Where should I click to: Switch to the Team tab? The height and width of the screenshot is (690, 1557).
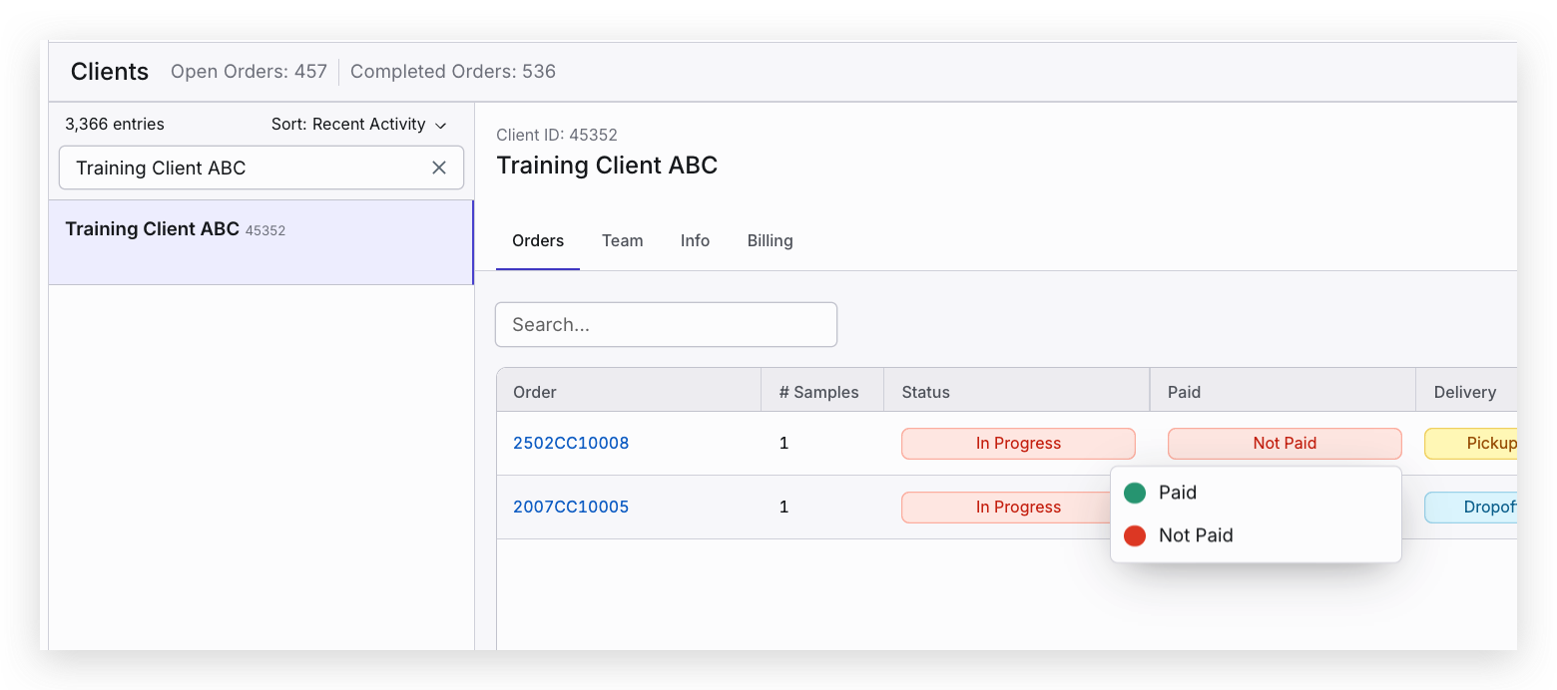(x=622, y=240)
